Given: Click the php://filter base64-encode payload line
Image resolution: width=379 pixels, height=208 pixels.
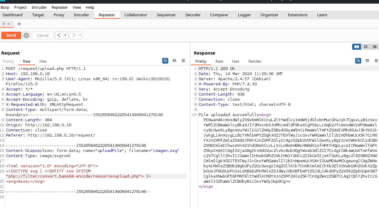Looking at the screenshot, I should click(78, 176).
